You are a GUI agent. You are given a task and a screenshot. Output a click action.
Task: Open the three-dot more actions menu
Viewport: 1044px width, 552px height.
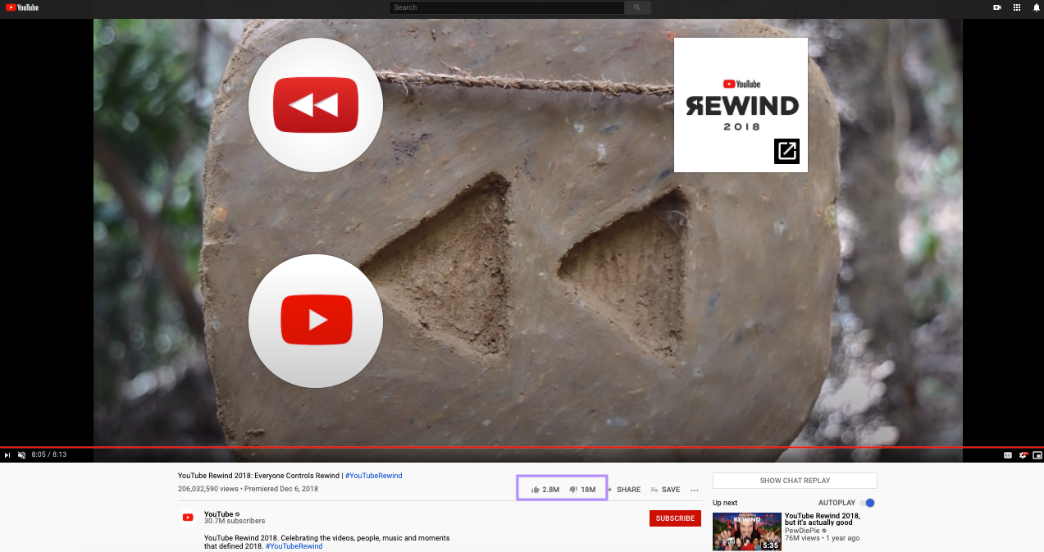695,490
